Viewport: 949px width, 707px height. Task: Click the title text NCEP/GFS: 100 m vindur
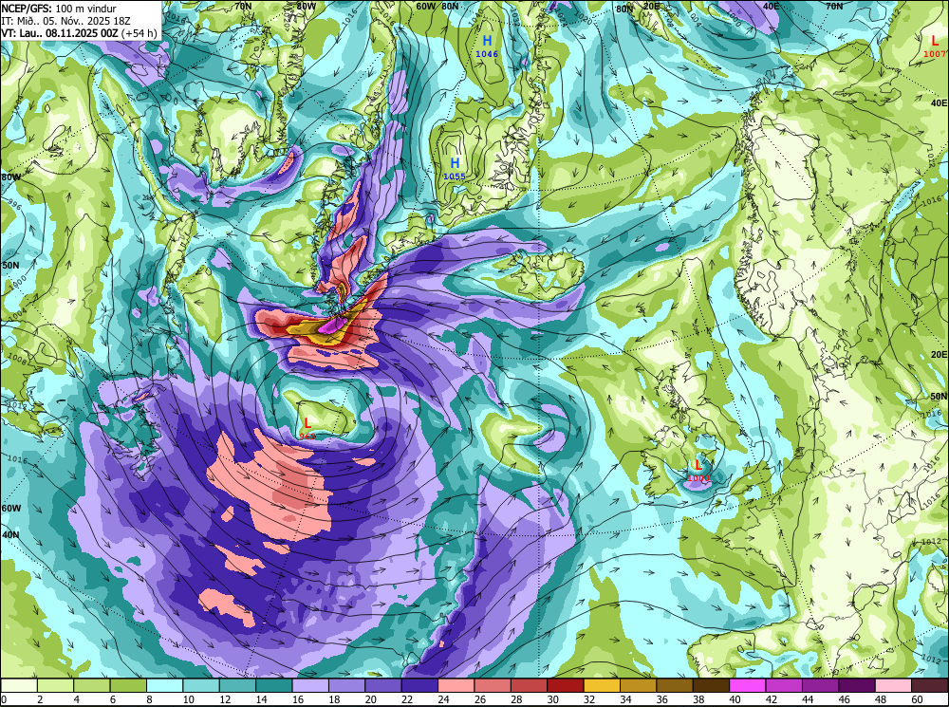pos(59,8)
